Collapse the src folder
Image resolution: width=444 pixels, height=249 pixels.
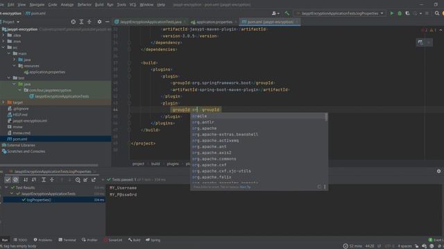3,47
